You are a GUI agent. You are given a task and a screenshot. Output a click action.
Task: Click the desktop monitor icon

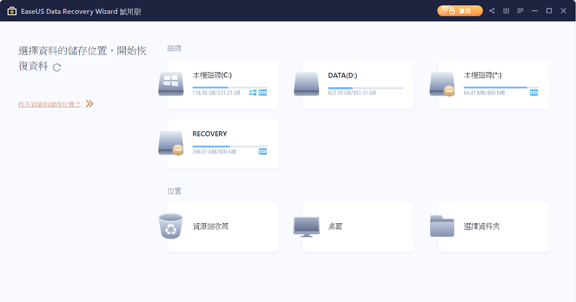click(307, 227)
